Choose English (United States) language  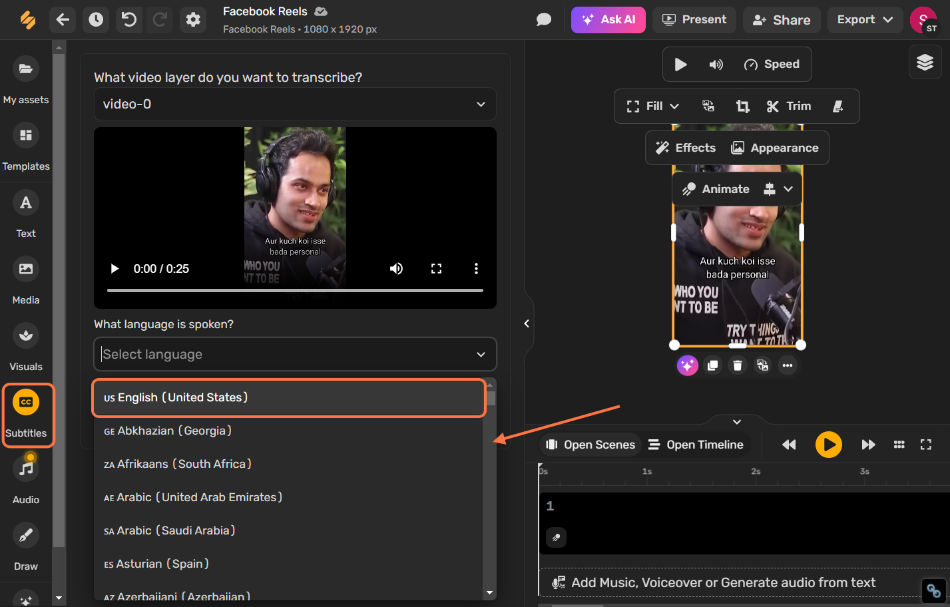tap(289, 397)
